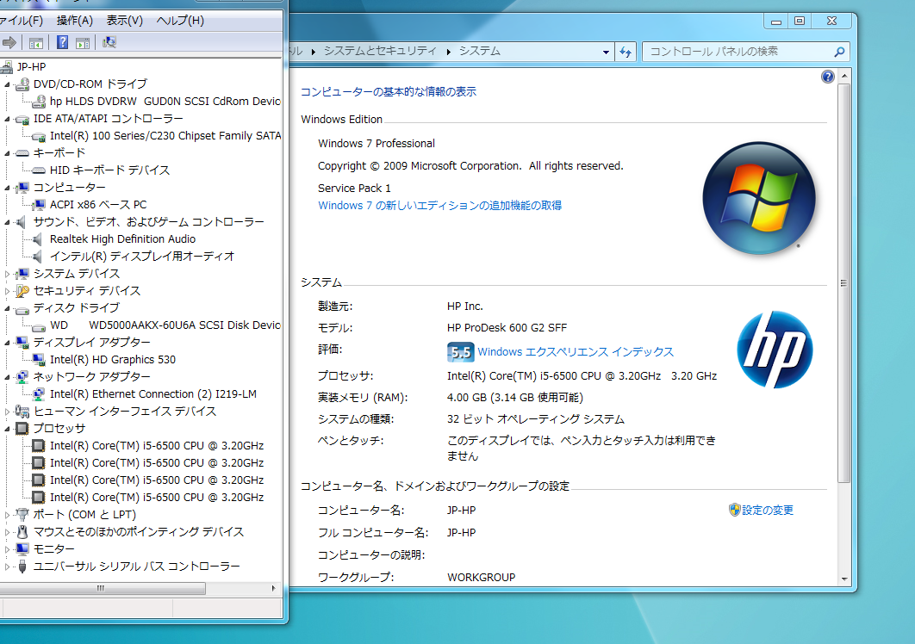Image resolution: width=915 pixels, height=644 pixels.
Task: Click the IDE ATA/ATAPI controller category icon
Action: (x=22, y=119)
